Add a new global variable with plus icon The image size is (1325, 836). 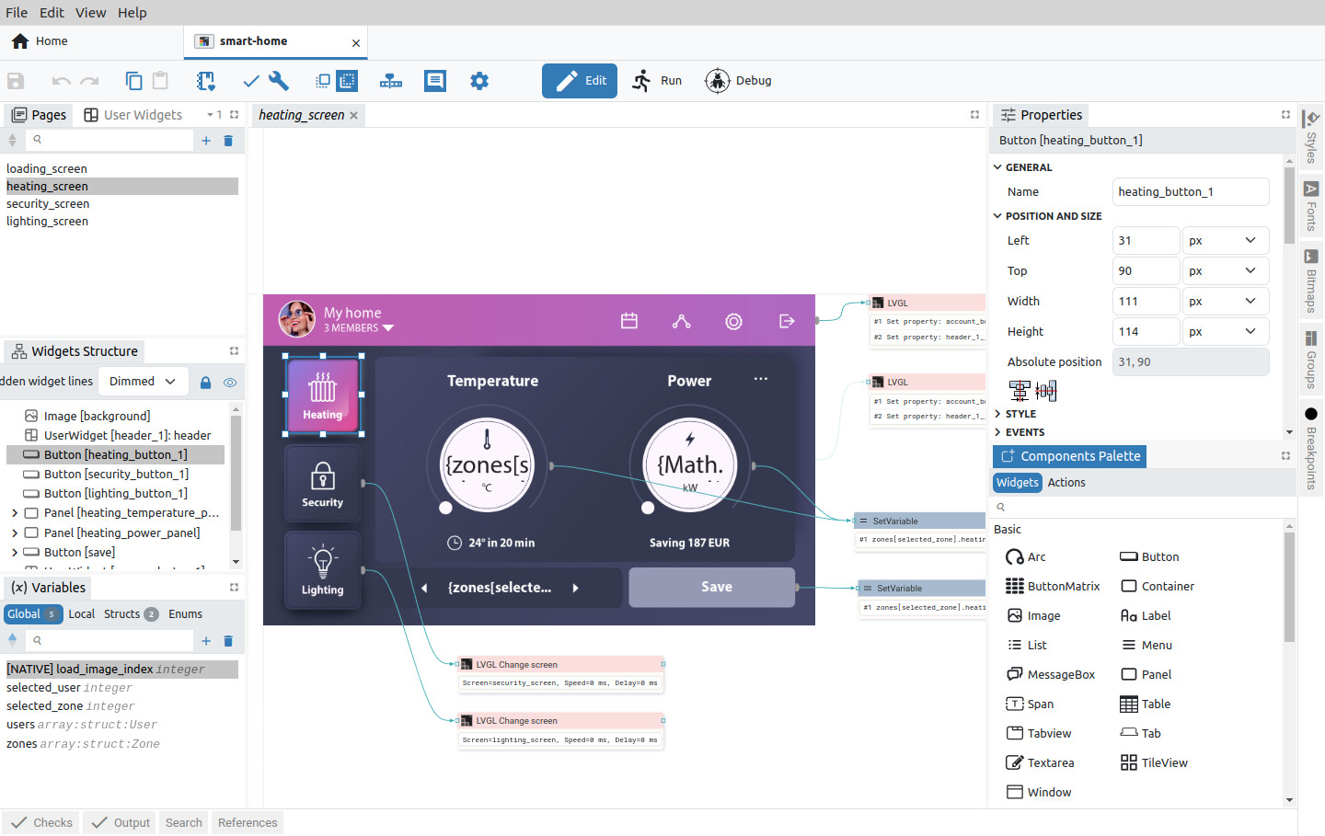pos(206,640)
